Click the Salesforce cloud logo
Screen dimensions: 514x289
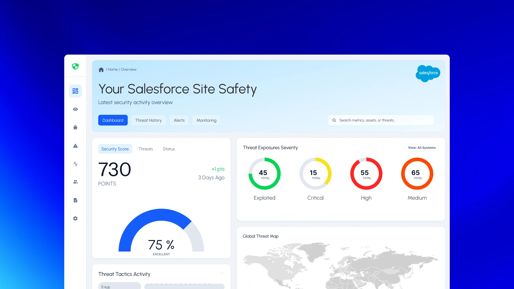pos(428,73)
